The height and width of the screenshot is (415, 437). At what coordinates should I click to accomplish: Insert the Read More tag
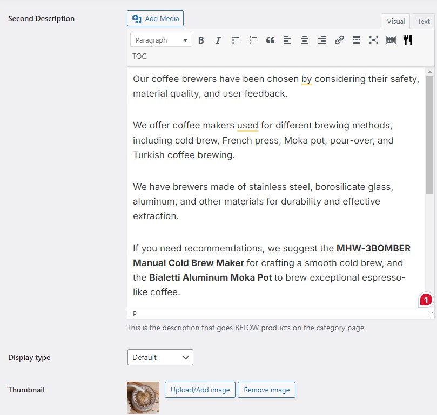tap(357, 40)
